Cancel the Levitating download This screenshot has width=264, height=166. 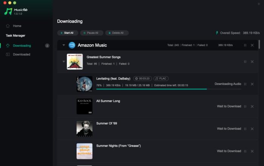pyautogui.click(x=252, y=84)
